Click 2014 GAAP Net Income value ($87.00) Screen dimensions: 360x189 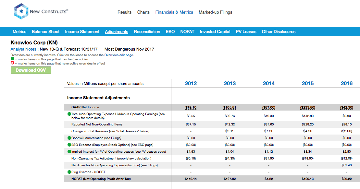pyautogui.click(x=269, y=107)
